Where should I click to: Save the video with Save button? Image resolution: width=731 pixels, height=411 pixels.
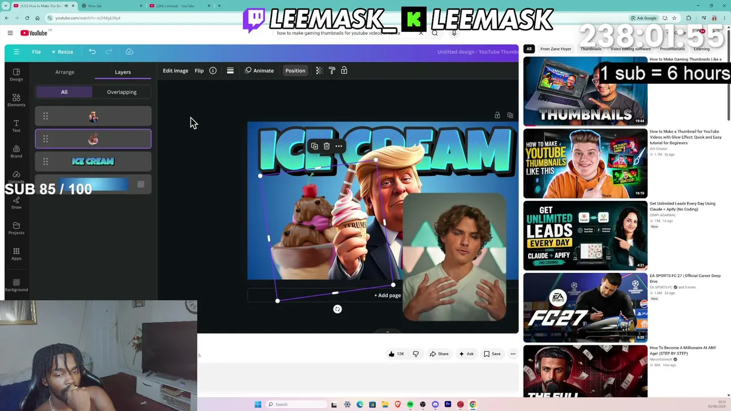492,354
